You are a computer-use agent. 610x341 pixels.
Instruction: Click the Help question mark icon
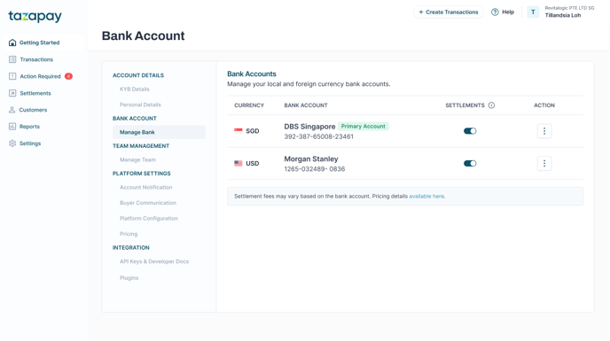click(x=495, y=12)
